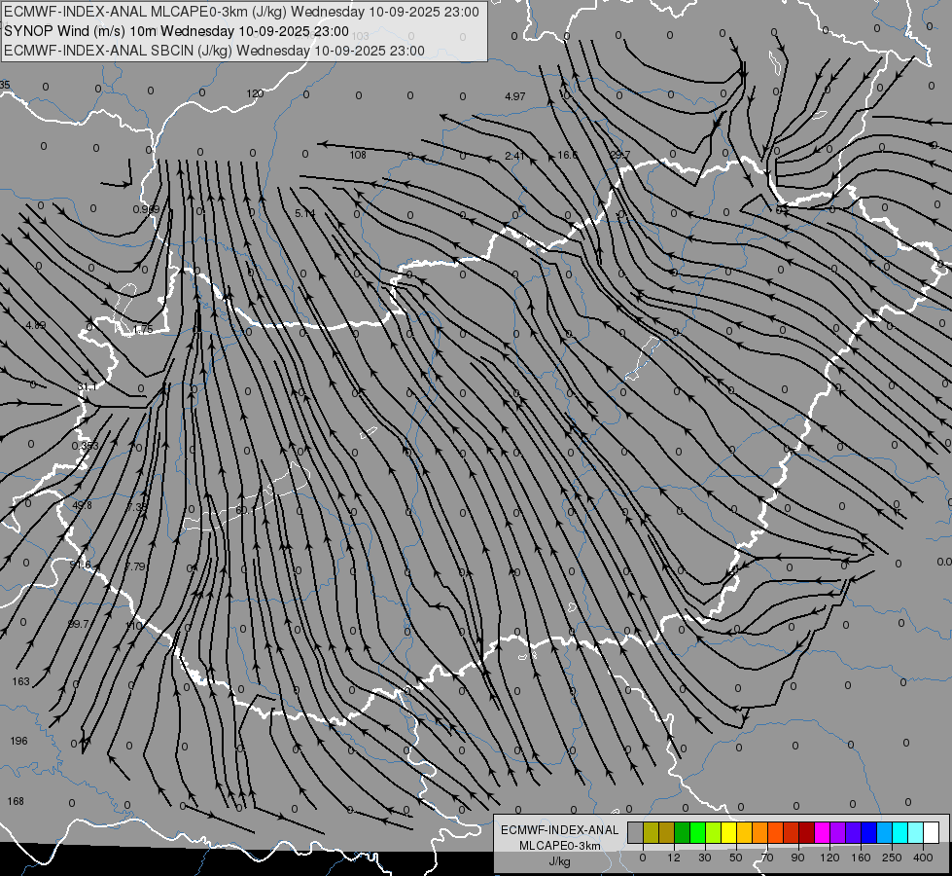Click the pure yellow legend swatch
The width and height of the screenshot is (952, 876).
[x=729, y=833]
